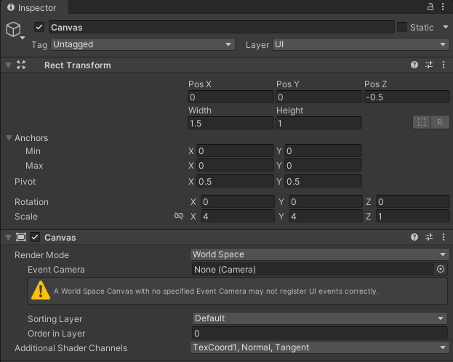This screenshot has width=453, height=362.
Task: Open the Static flags dropdown arrow
Action: (446, 27)
